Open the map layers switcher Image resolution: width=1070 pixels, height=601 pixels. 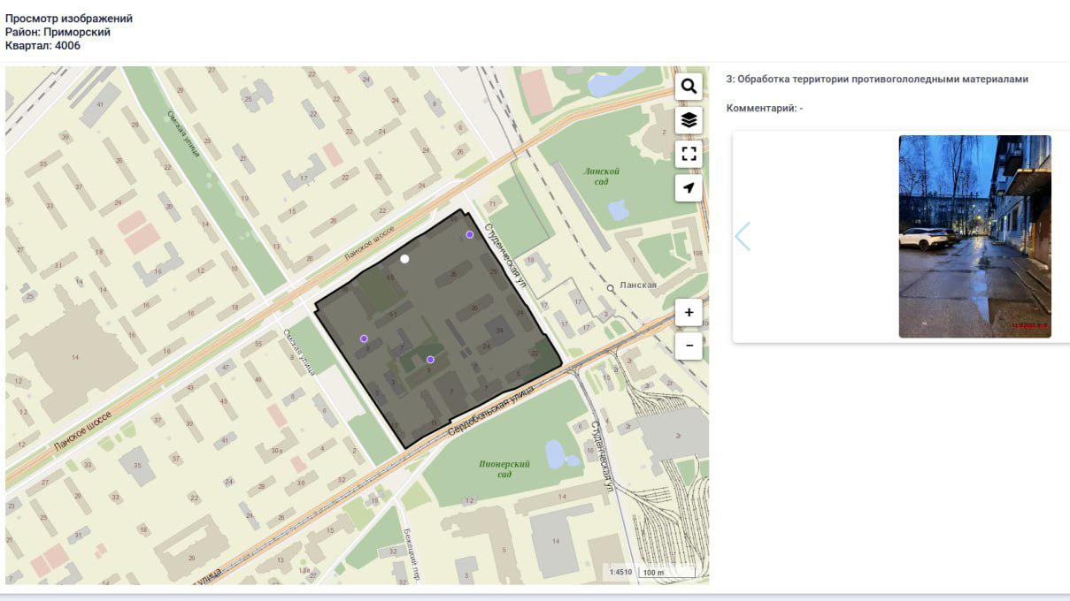(x=689, y=120)
